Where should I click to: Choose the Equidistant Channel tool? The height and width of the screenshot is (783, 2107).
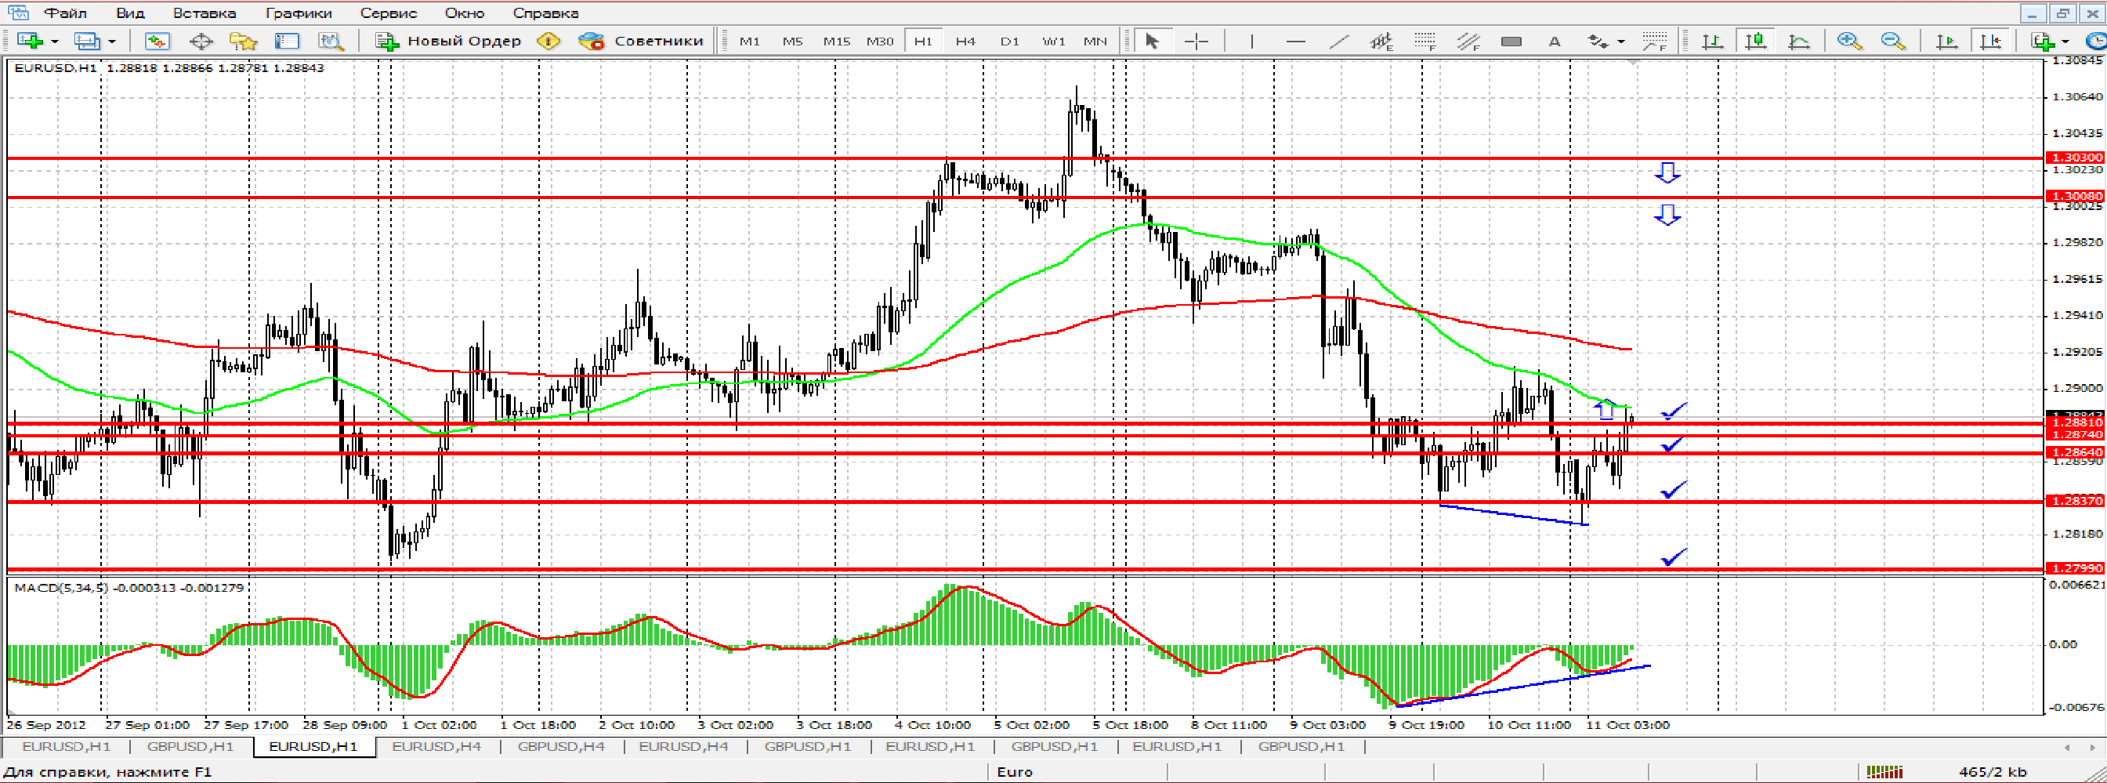click(1381, 41)
